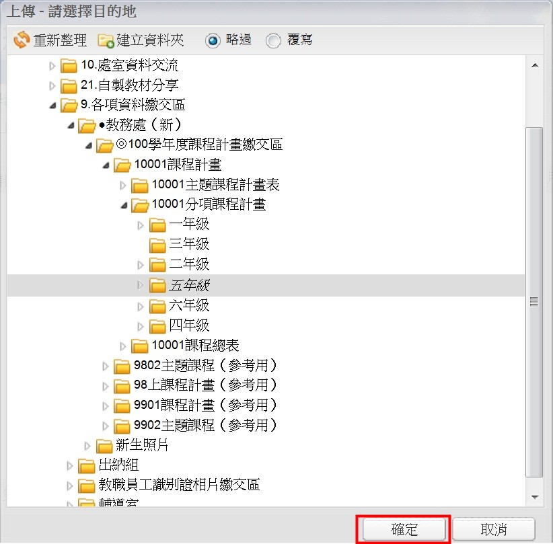The width and height of the screenshot is (553, 544).
Task: Select 教職員工識別證相片繳交區 in the tree
Action: coord(179,485)
